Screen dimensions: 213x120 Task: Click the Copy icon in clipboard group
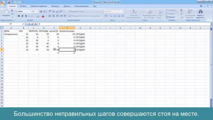12,14
